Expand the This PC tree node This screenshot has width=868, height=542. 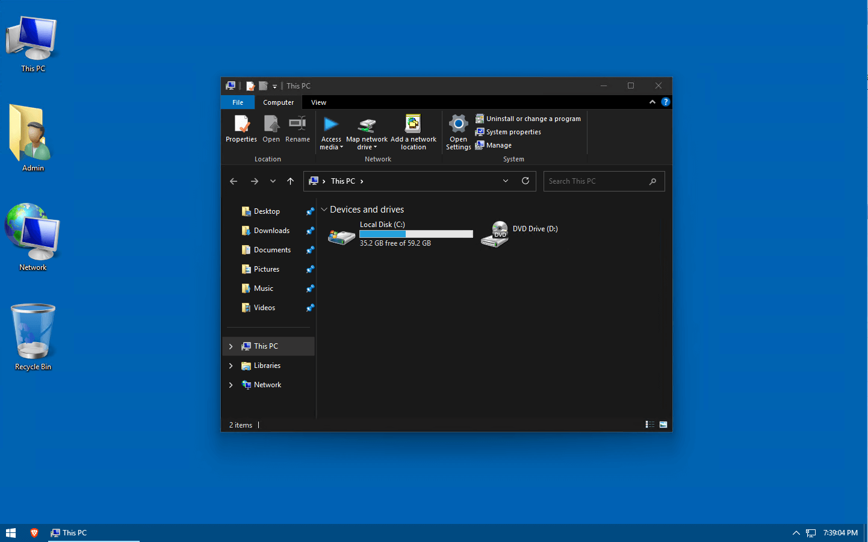[231, 346]
